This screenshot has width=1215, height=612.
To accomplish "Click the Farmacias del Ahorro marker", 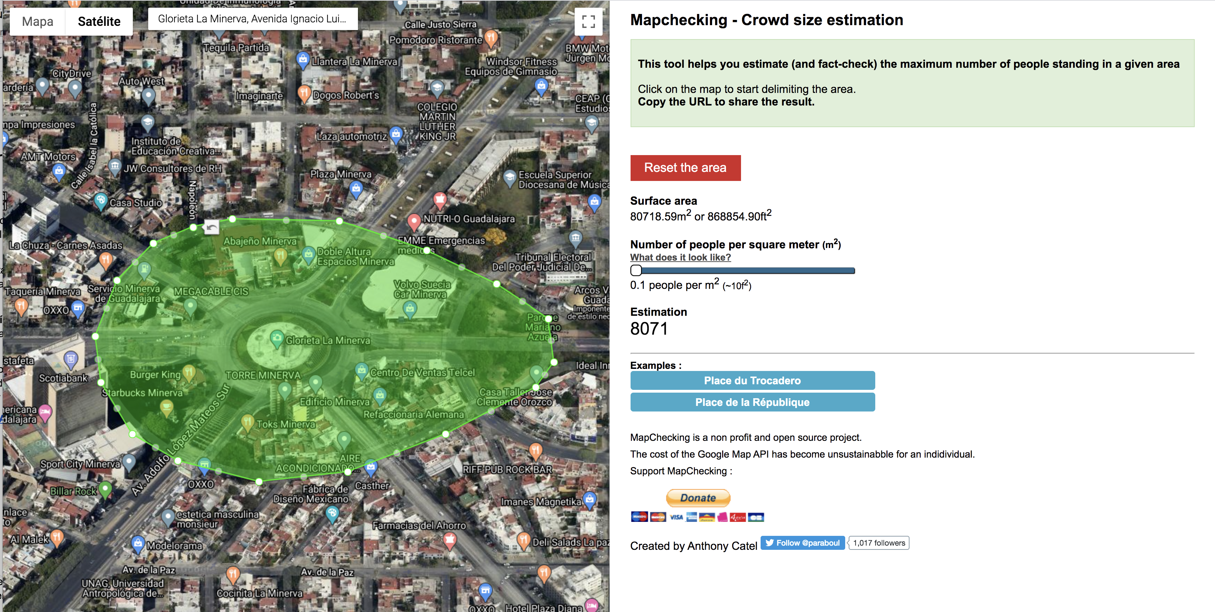I will coord(450,540).
